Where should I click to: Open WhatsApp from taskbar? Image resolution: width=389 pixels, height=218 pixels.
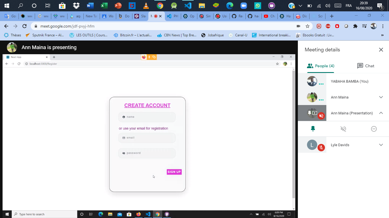[257, 5]
